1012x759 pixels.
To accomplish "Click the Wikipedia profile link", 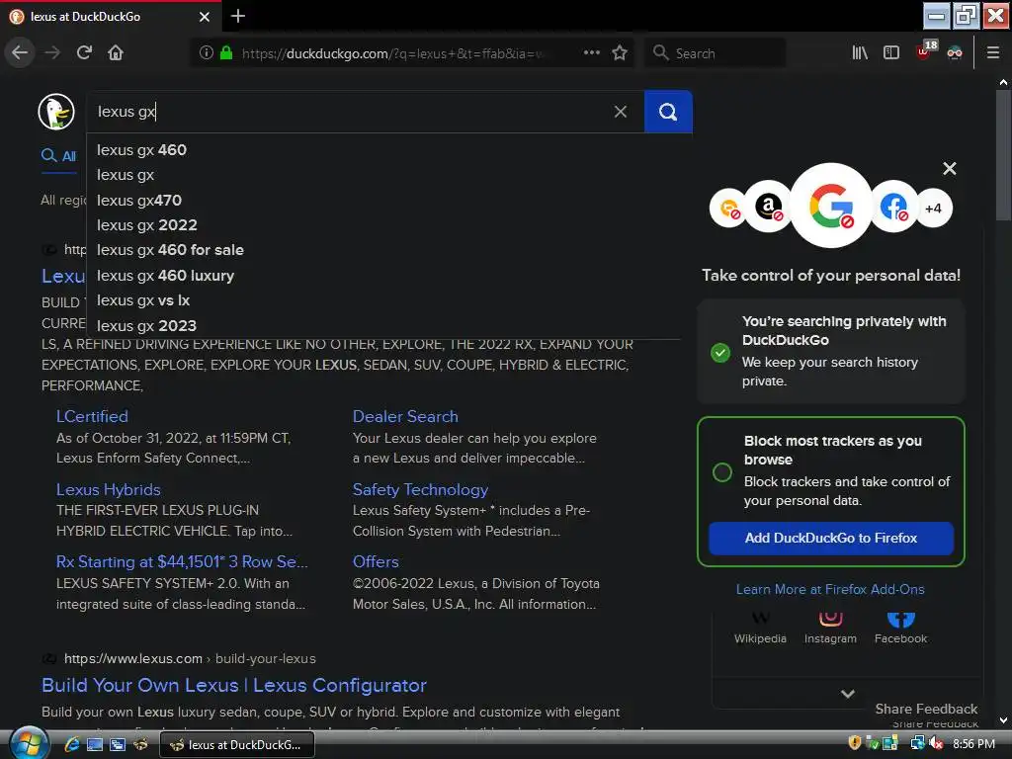I will (760, 629).
